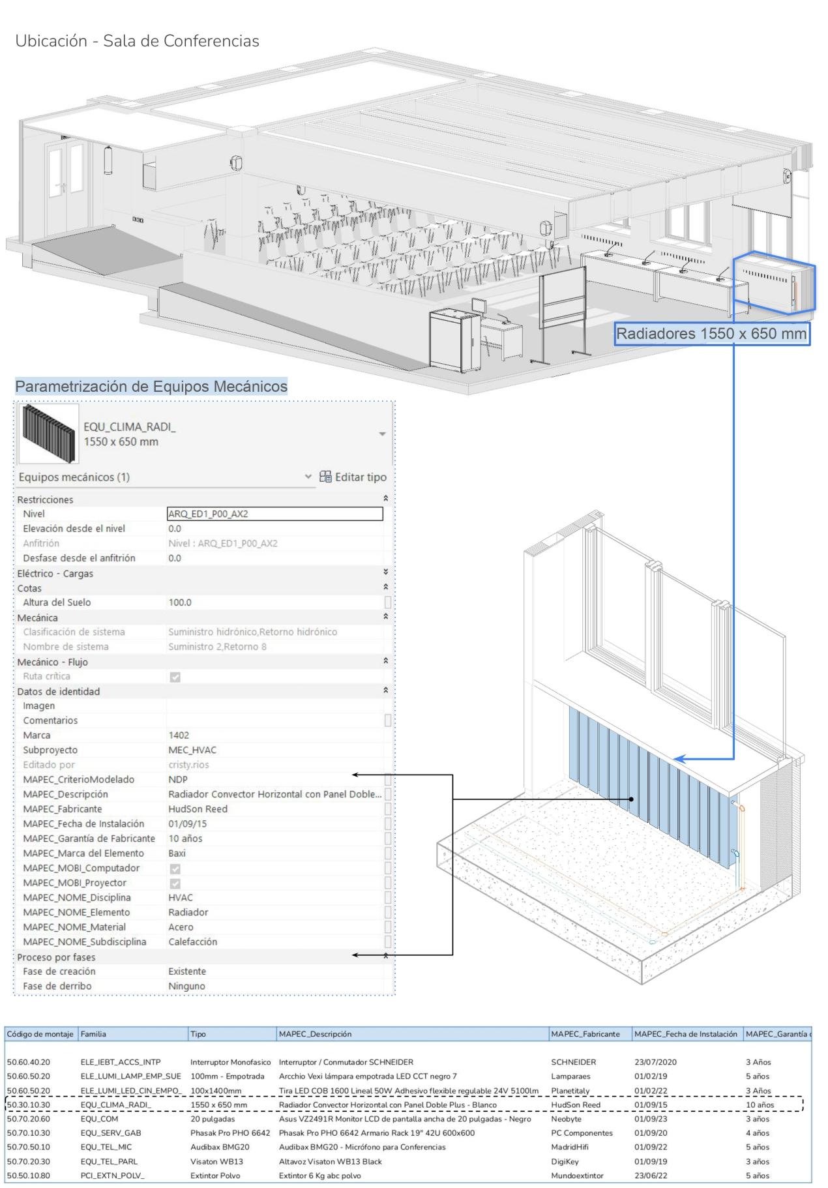Collapse the Mecánico - Flujo section

[x=386, y=662]
